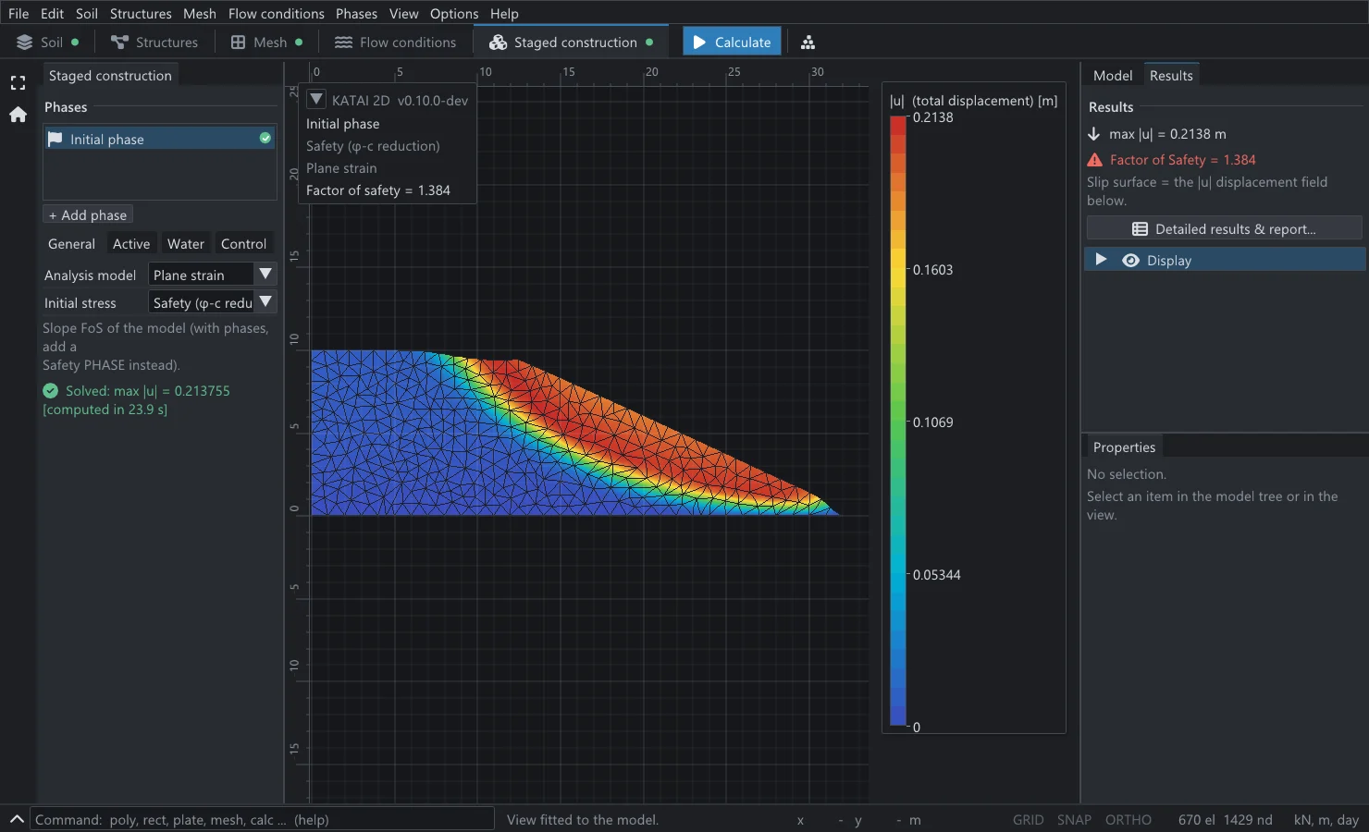Image resolution: width=1369 pixels, height=832 pixels.
Task: Click the home view icon
Action: coord(18,115)
